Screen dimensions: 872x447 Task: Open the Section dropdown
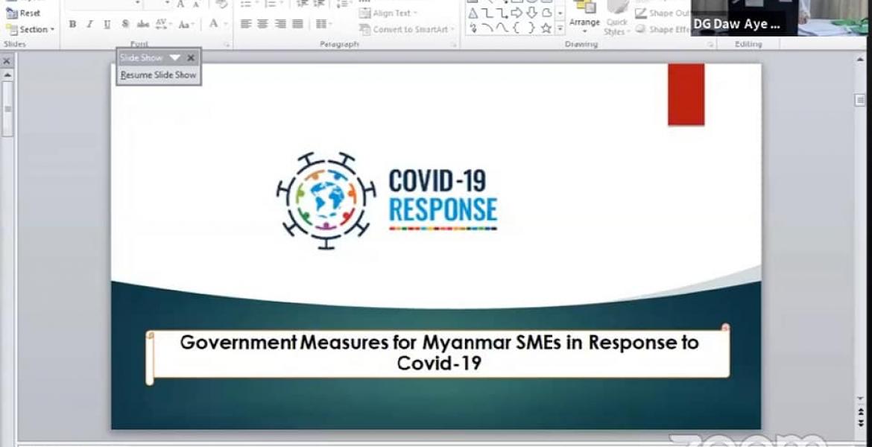(x=31, y=29)
